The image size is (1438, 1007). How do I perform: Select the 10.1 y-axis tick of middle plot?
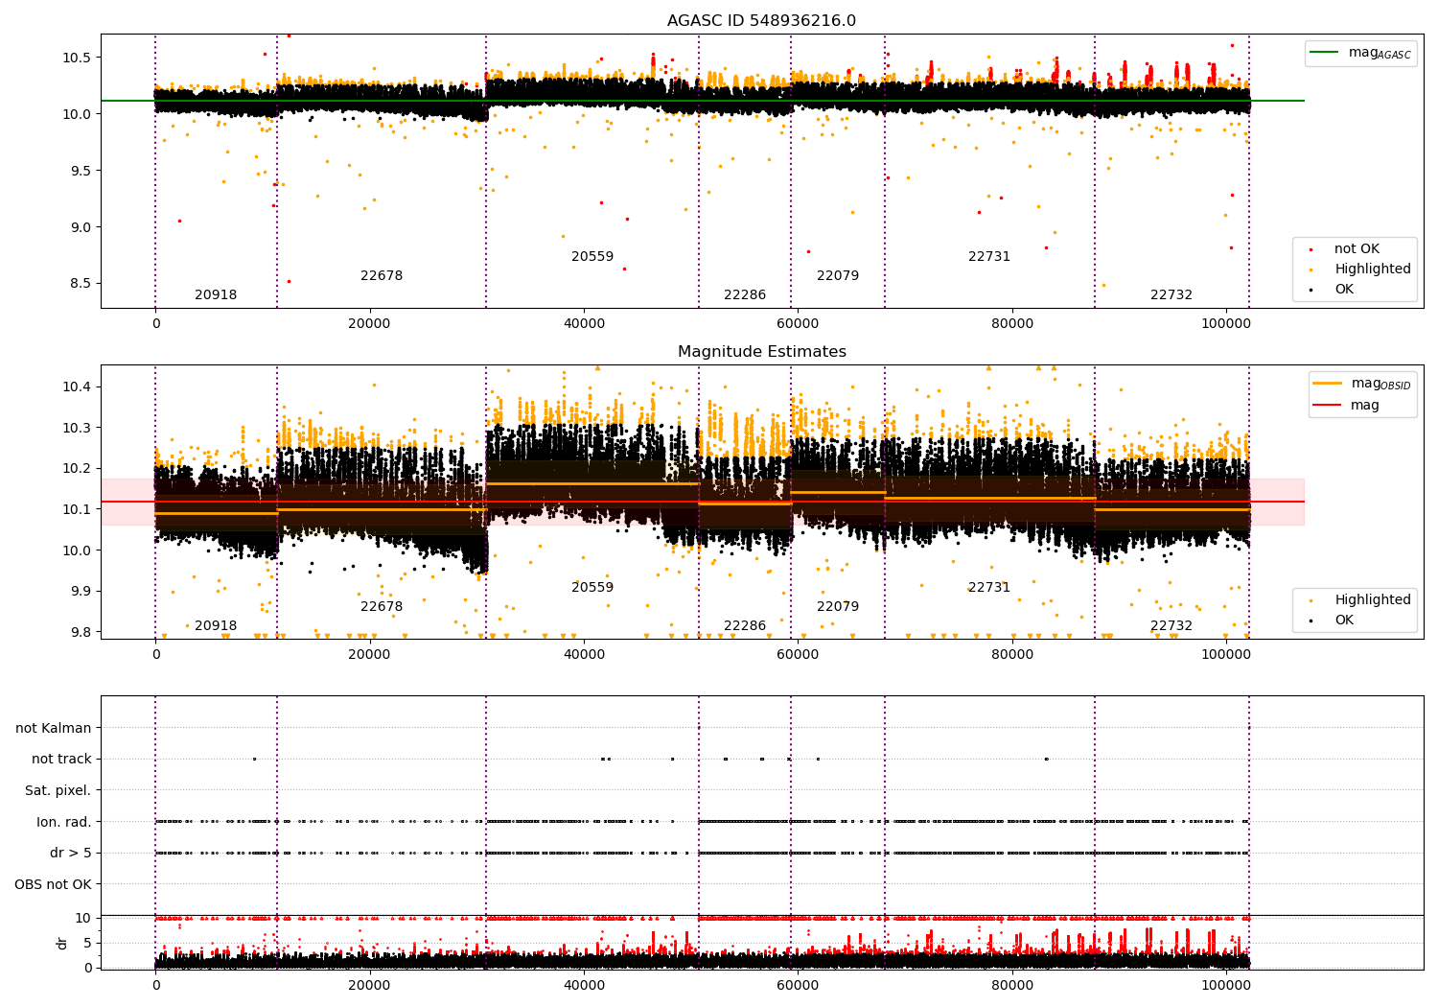[x=77, y=509]
